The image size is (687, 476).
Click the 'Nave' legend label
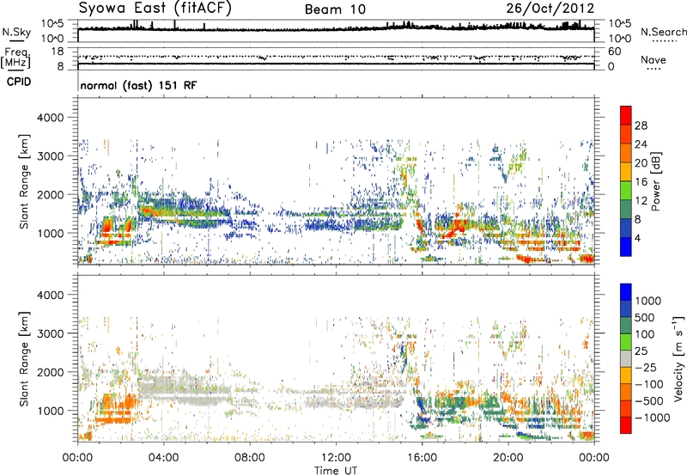[653, 59]
